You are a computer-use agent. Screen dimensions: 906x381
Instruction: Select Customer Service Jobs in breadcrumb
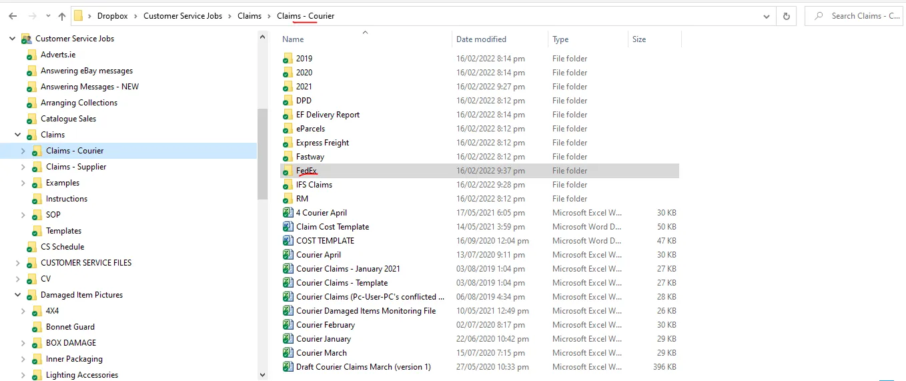(x=183, y=16)
